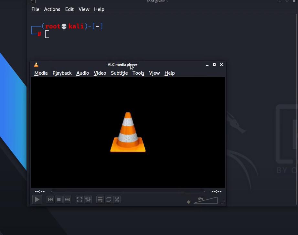The height and width of the screenshot is (235, 298).
Task: Skip to previous media in VLC
Action: click(x=50, y=199)
